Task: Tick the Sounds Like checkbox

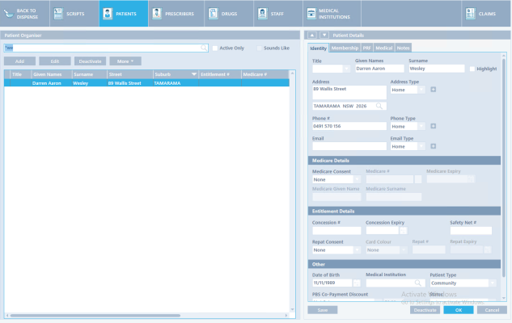Action: 260,48
